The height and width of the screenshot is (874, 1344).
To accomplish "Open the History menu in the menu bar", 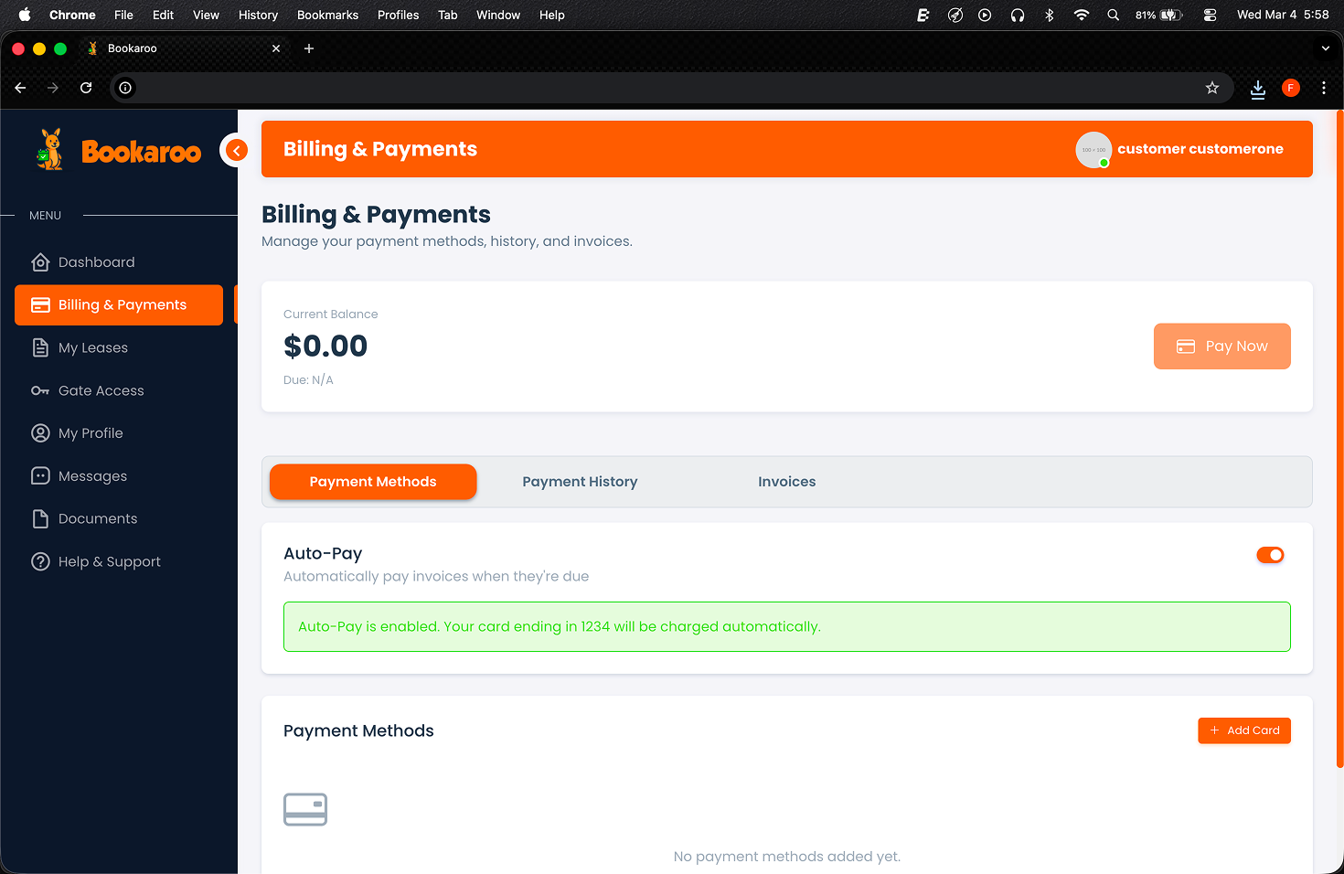I will pyautogui.click(x=258, y=15).
